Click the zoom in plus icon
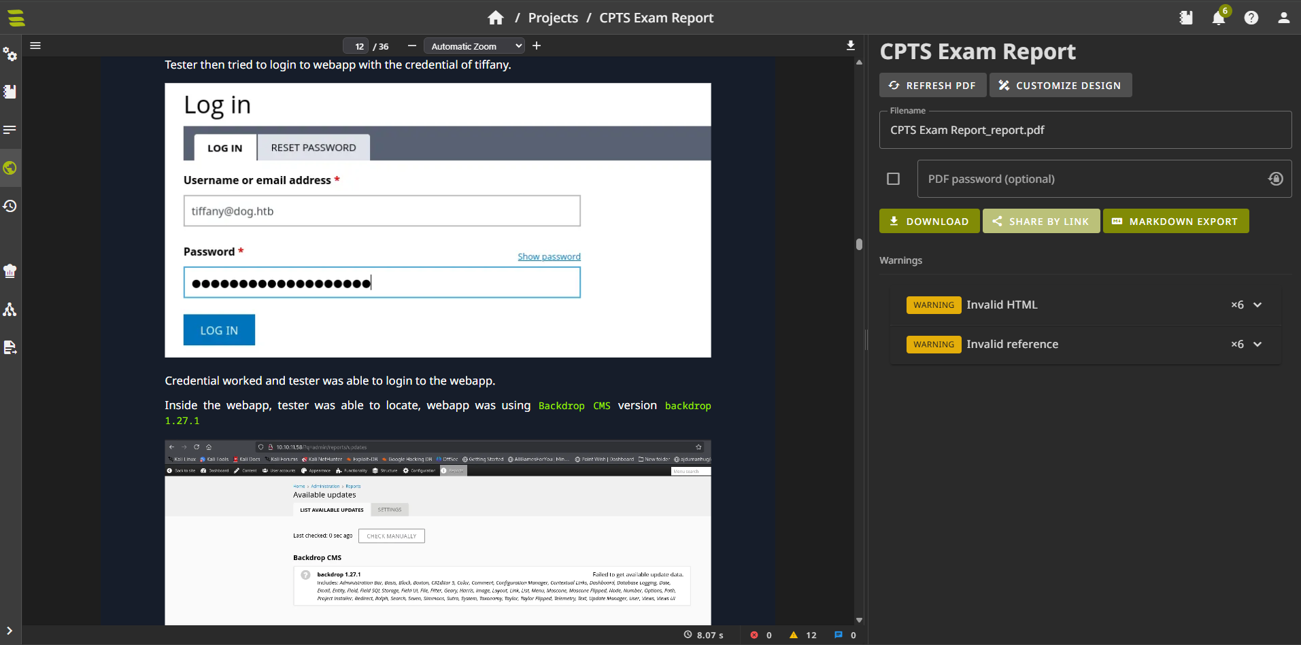This screenshot has width=1301, height=645. (x=537, y=46)
